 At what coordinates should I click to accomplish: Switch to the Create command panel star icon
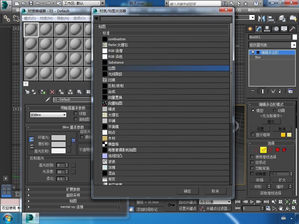click(x=250, y=29)
